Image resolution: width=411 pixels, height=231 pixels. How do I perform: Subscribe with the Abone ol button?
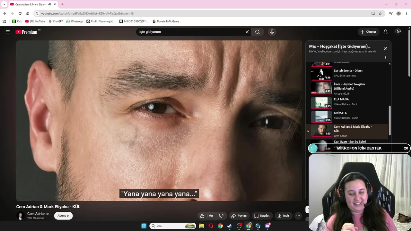[x=63, y=216]
